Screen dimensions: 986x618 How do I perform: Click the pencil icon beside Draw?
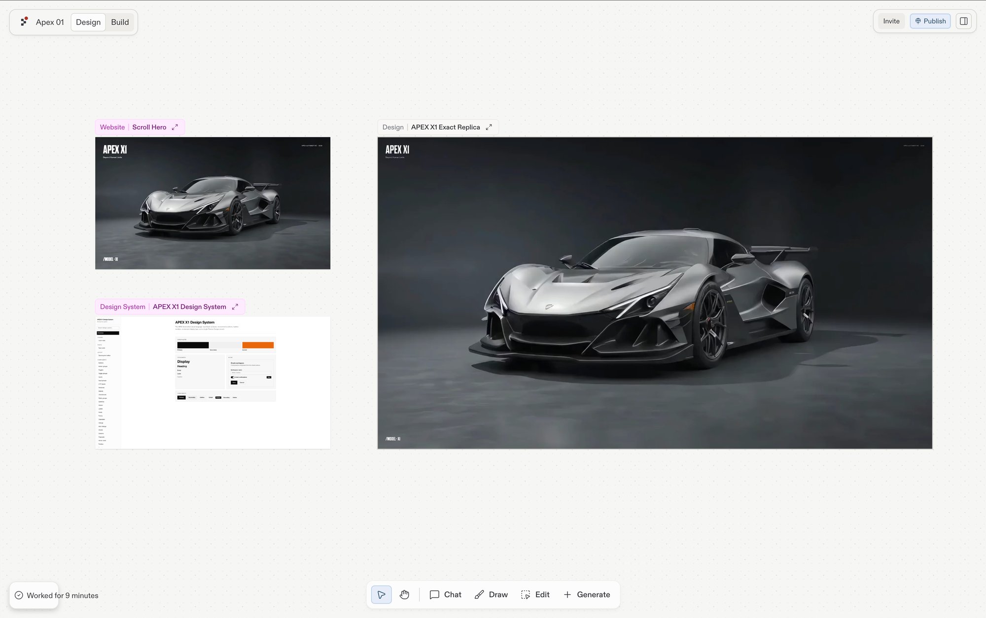point(479,595)
